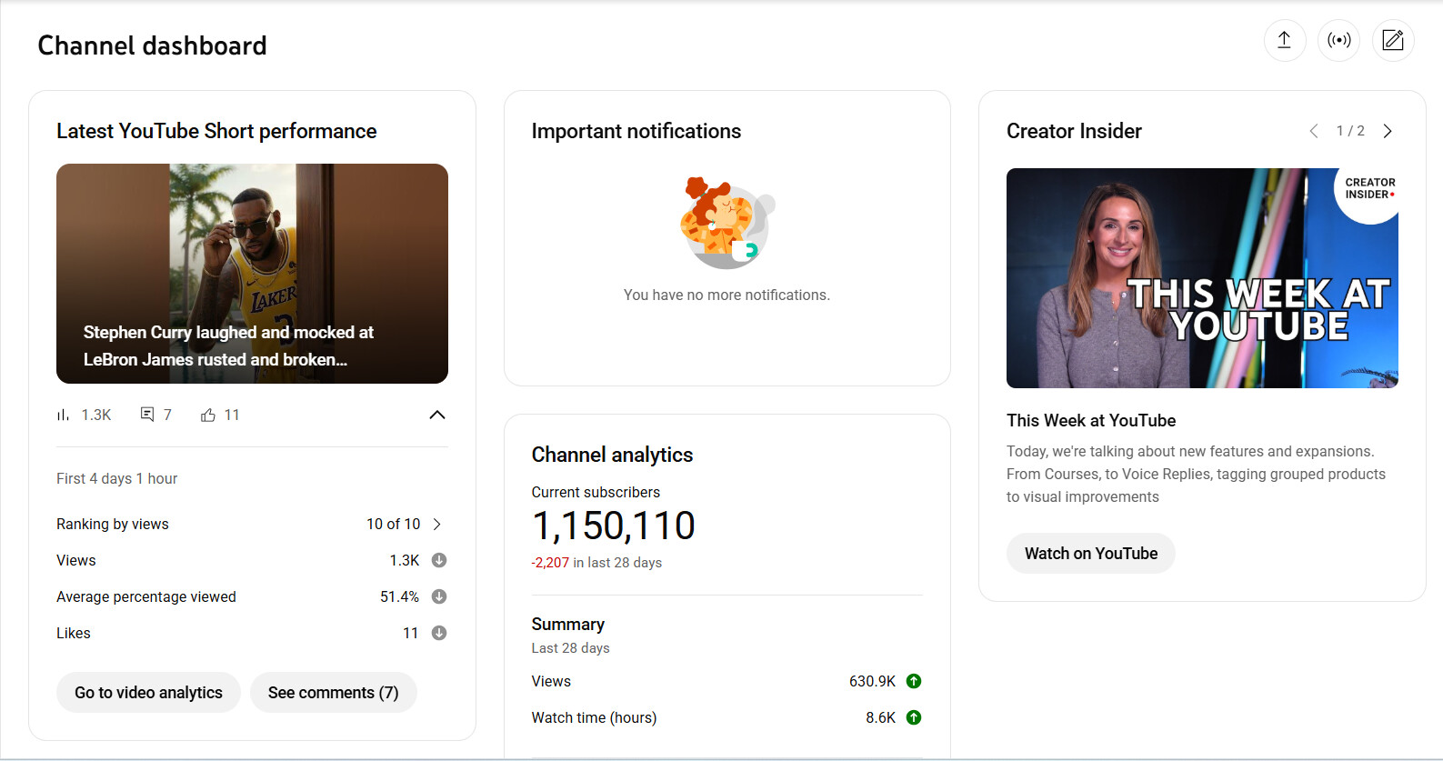
Task: Click Go to video analytics button
Action: [x=148, y=693]
